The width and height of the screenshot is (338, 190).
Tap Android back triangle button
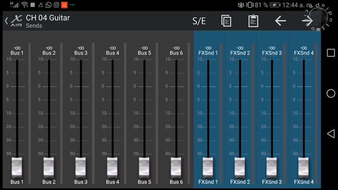(331, 134)
